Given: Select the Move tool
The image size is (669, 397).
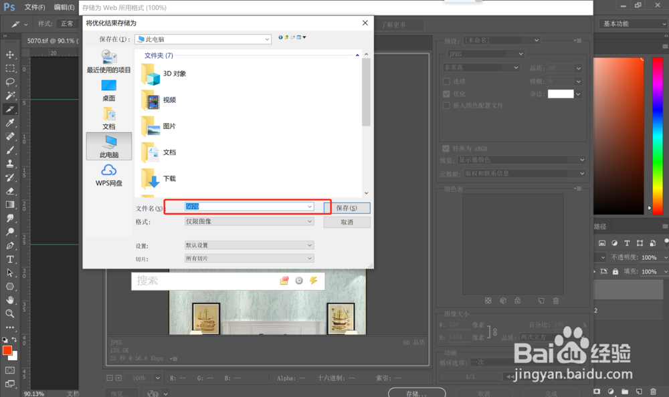Looking at the screenshot, I should click(x=10, y=55).
